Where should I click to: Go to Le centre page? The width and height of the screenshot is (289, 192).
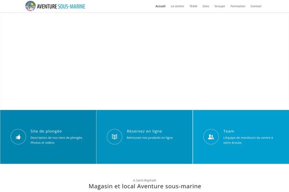click(x=177, y=6)
